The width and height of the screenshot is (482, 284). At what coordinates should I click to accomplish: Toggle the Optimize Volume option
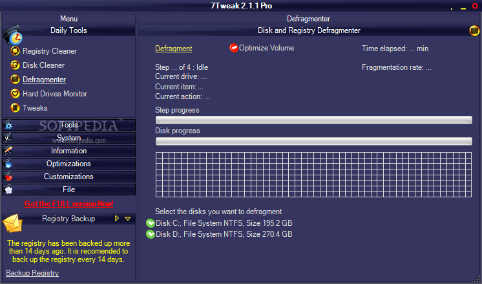[x=234, y=48]
